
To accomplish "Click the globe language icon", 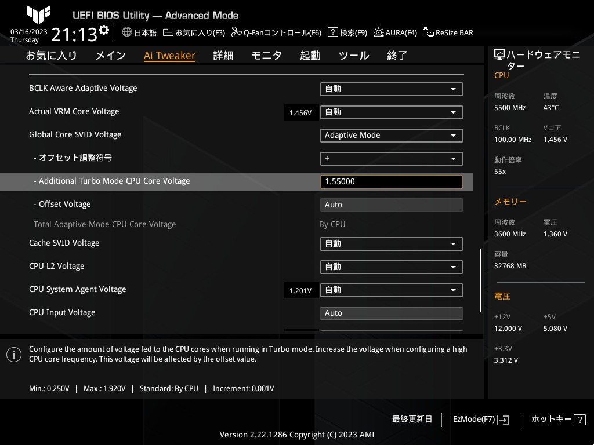I will [127, 32].
